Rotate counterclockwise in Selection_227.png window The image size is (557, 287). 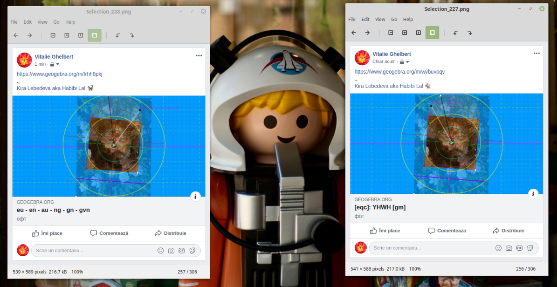(x=455, y=33)
